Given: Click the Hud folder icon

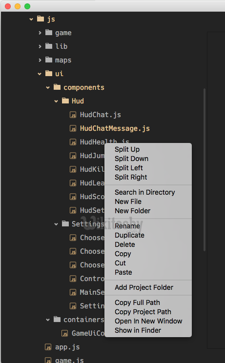Looking at the screenshot, I should (65, 101).
